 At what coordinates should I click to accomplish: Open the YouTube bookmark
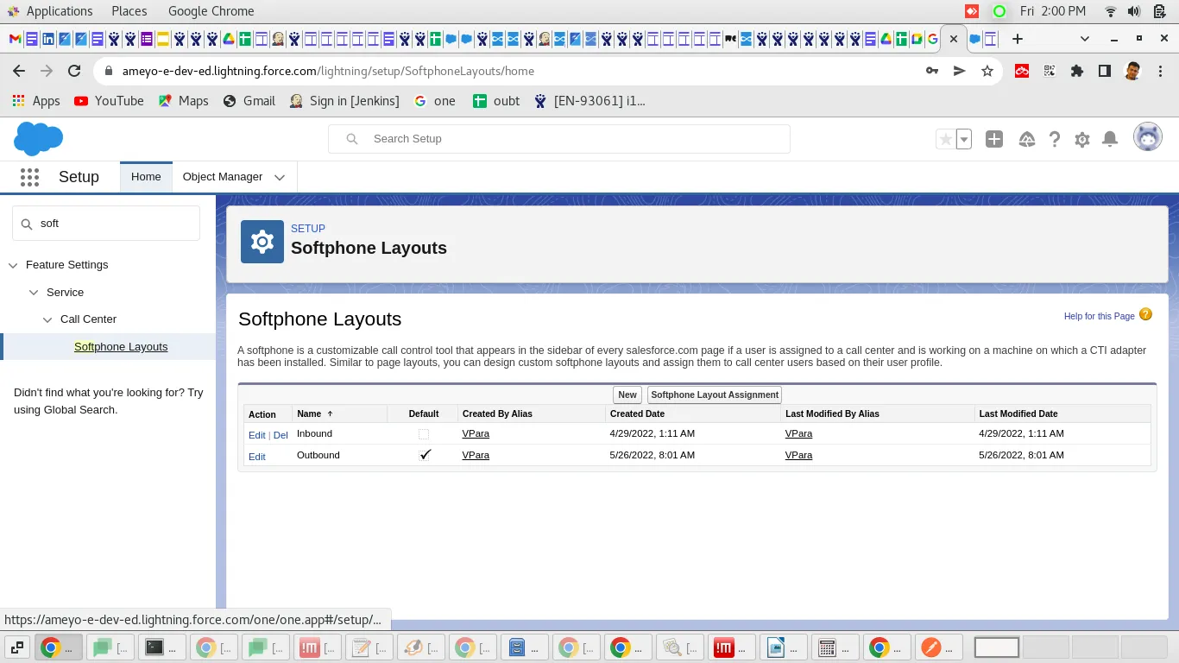[109, 101]
